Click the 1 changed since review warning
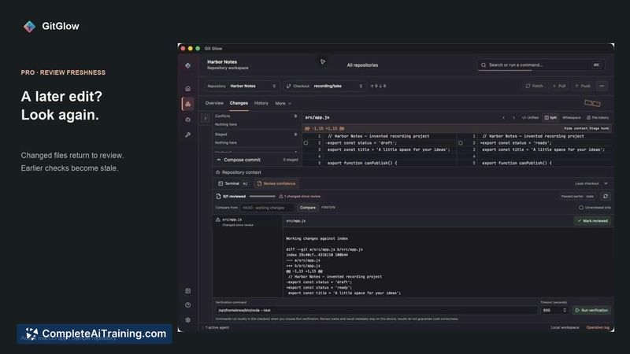Viewport: 630px width, 354px height. point(299,196)
